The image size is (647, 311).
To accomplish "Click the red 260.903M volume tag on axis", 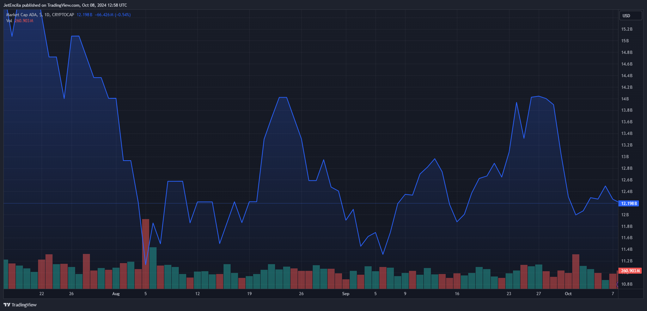I will pos(630,271).
